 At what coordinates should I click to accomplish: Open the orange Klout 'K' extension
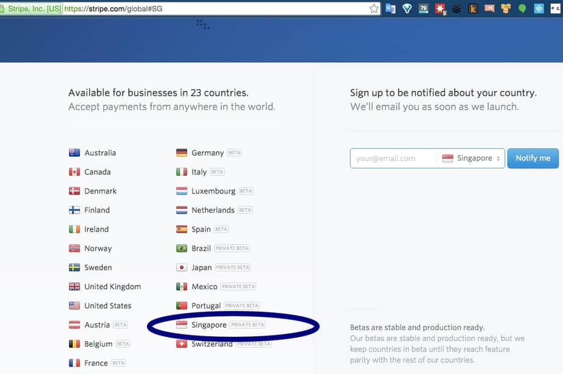coord(489,8)
